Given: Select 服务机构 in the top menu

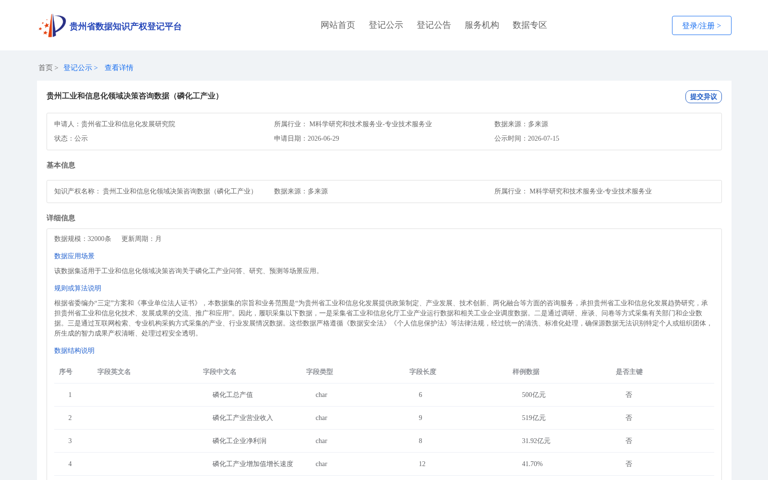Looking at the screenshot, I should pos(482,25).
